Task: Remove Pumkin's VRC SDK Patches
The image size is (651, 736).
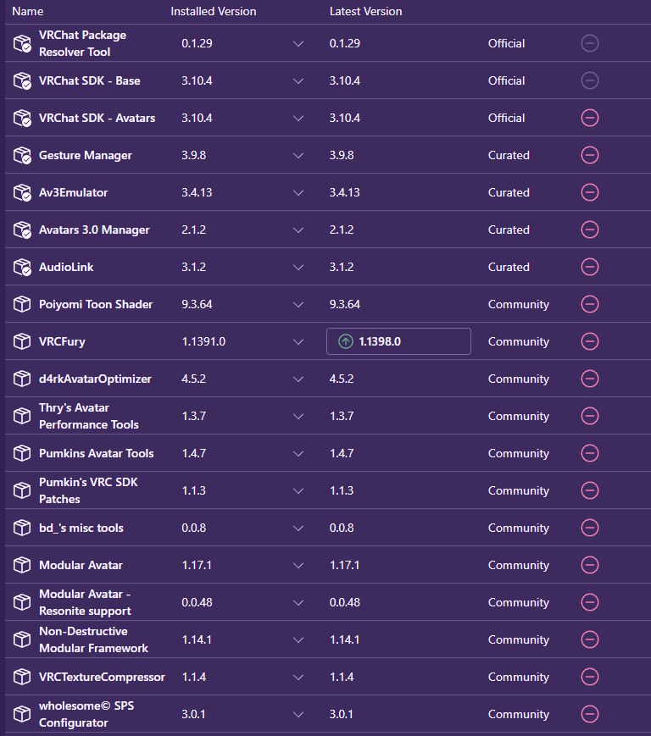Action: coord(589,490)
